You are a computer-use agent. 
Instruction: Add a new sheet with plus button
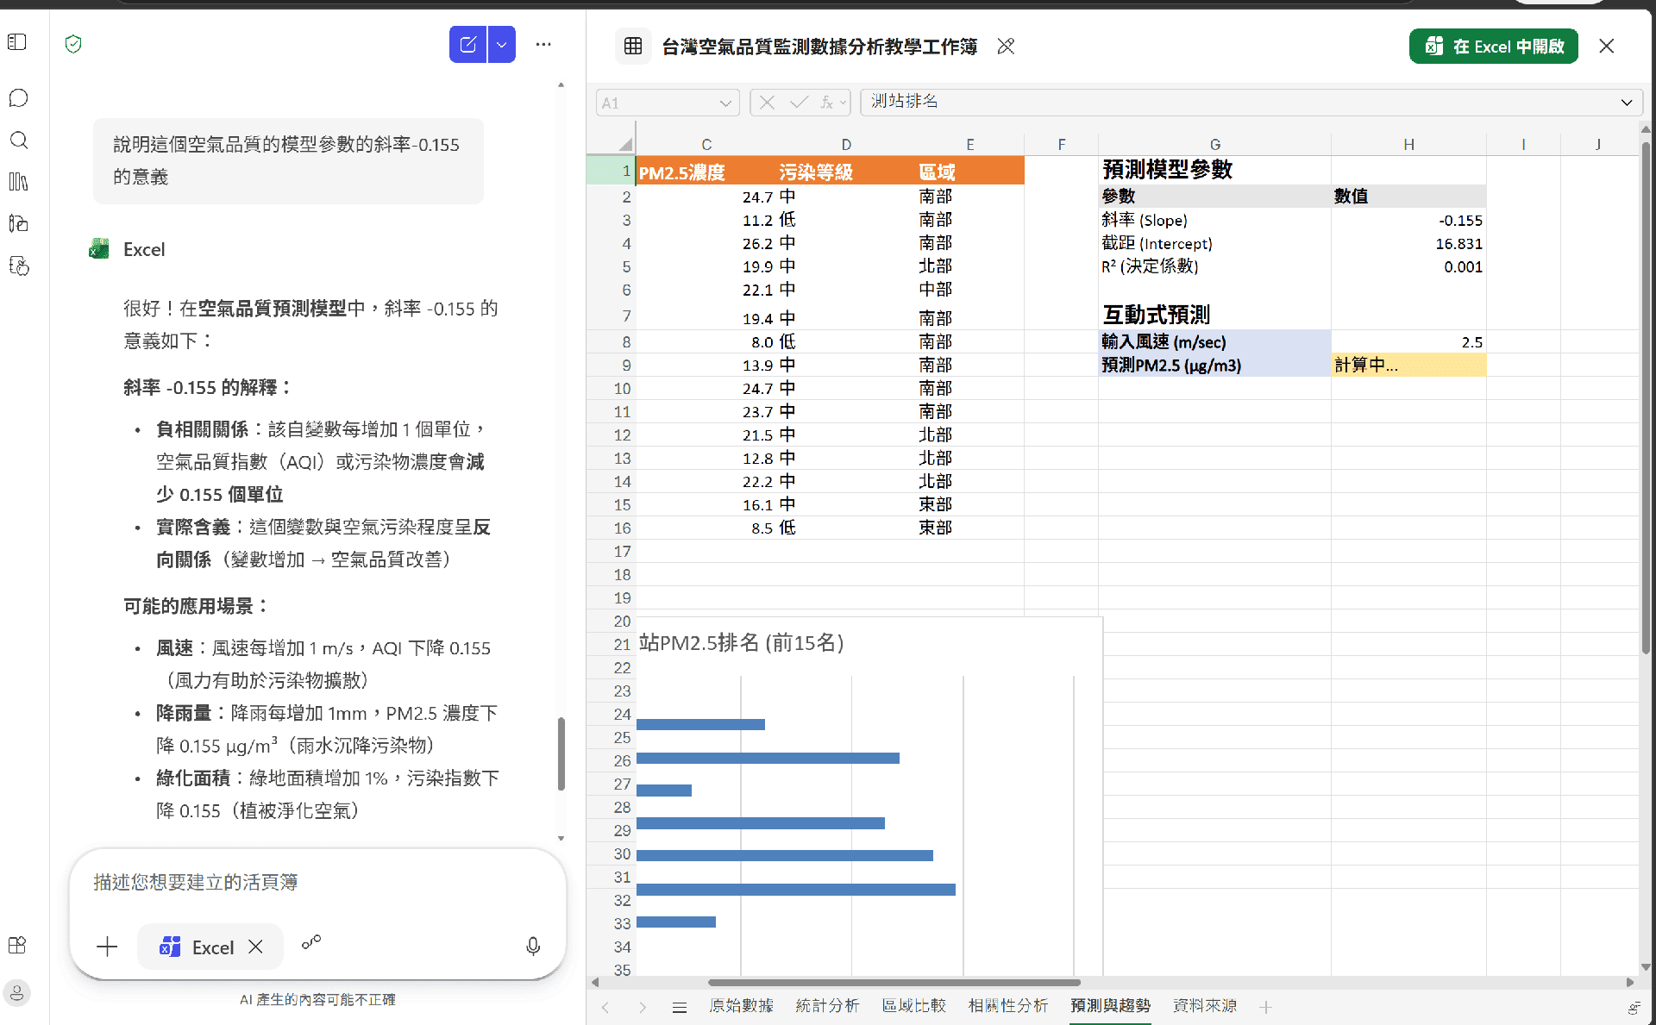1266,1007
